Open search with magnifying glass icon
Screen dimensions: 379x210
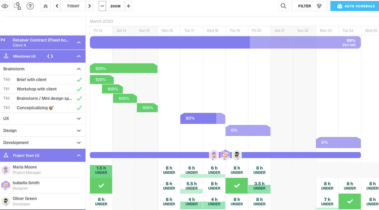click(283, 6)
